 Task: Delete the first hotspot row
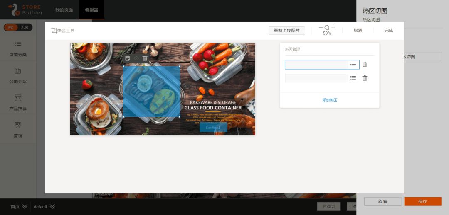[x=365, y=65]
